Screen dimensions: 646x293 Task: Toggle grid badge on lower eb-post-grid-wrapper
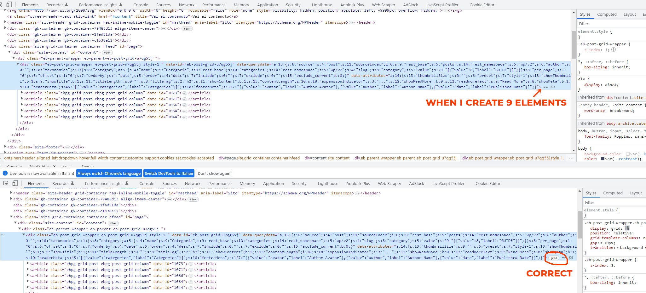(554, 258)
